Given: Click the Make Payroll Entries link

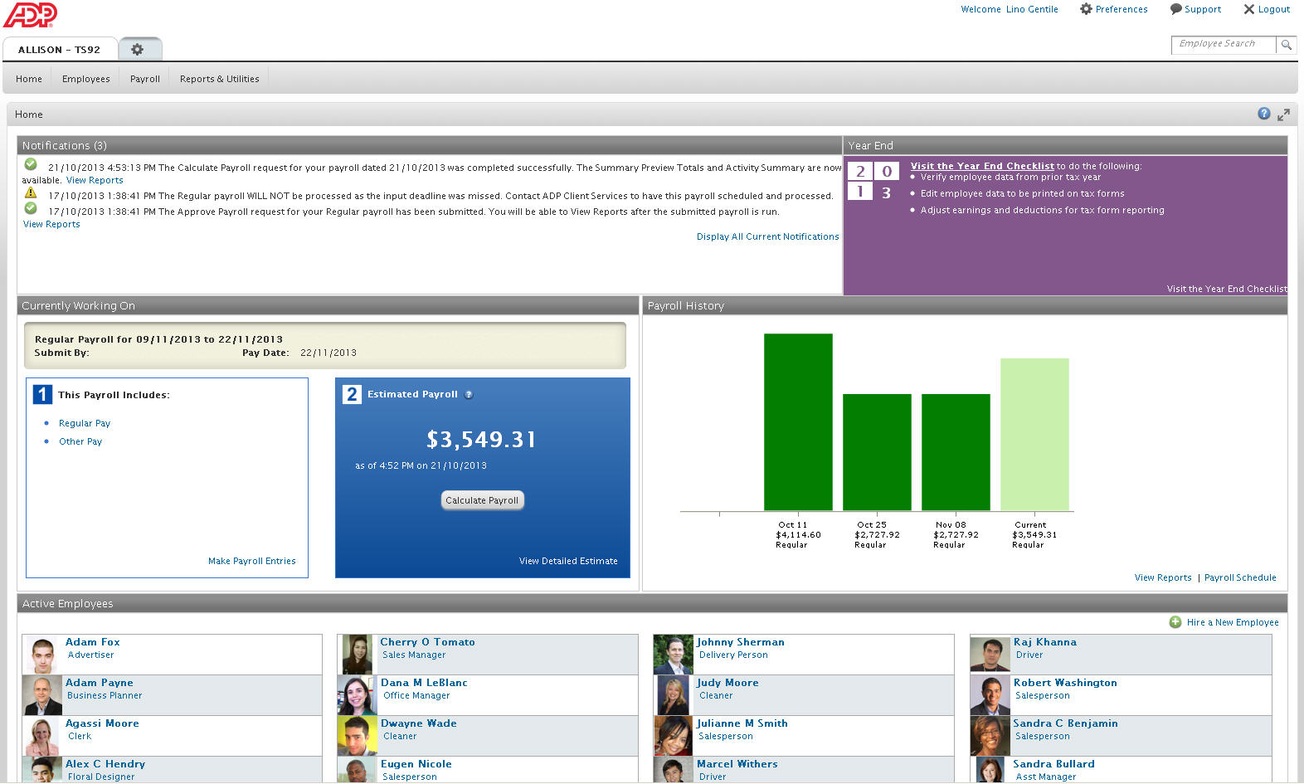Looking at the screenshot, I should coord(251,562).
